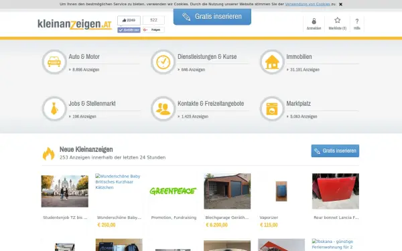Open the Studentenjob church photo thumbnail
The height and width of the screenshot is (251, 402).
pyautogui.click(x=65, y=191)
